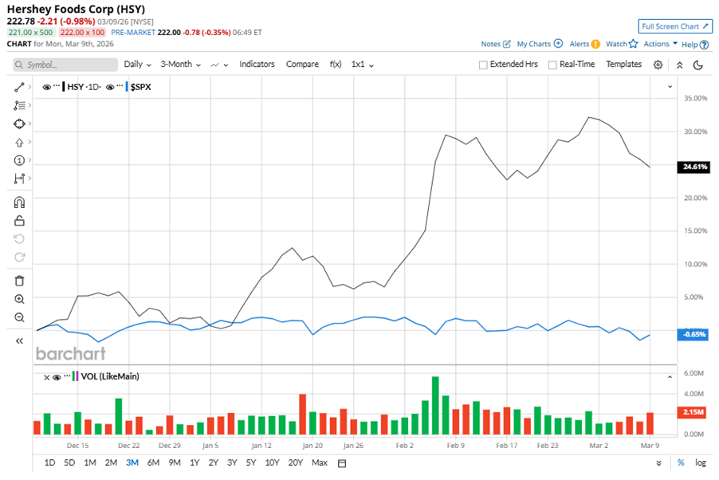Undo the last chart action

click(x=19, y=238)
